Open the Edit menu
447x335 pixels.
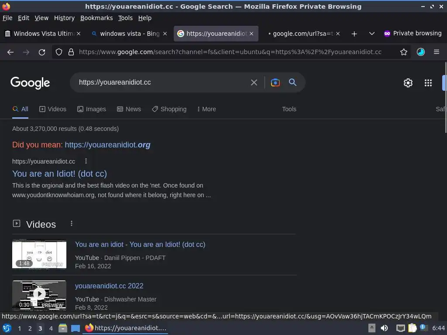pos(24,18)
